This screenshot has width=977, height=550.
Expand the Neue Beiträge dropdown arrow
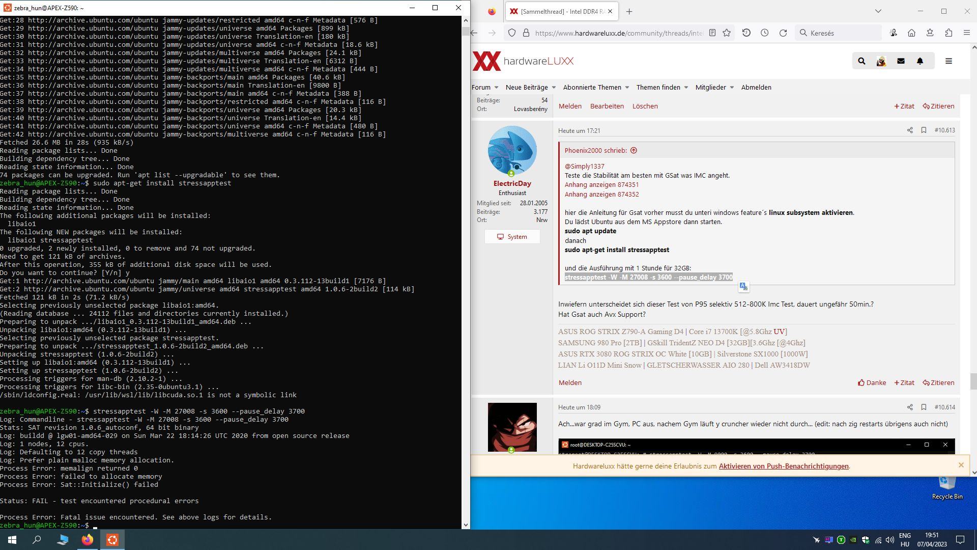point(554,88)
